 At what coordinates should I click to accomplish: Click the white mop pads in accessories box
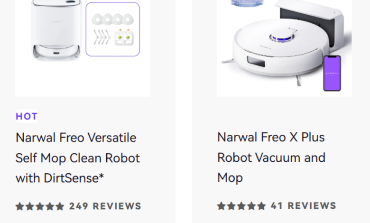(x=113, y=19)
